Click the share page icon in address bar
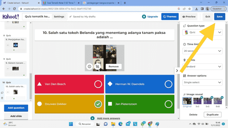Screen dimensions: 228x128 184,9
